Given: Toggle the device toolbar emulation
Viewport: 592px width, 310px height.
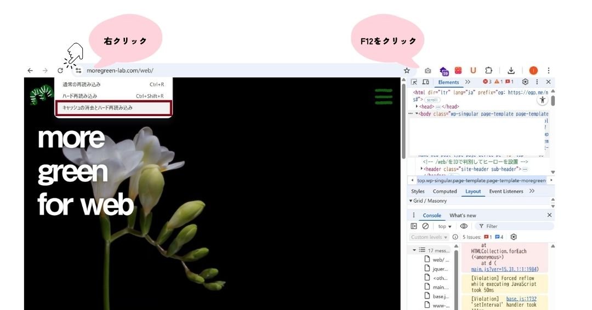Looking at the screenshot, I should click(425, 82).
